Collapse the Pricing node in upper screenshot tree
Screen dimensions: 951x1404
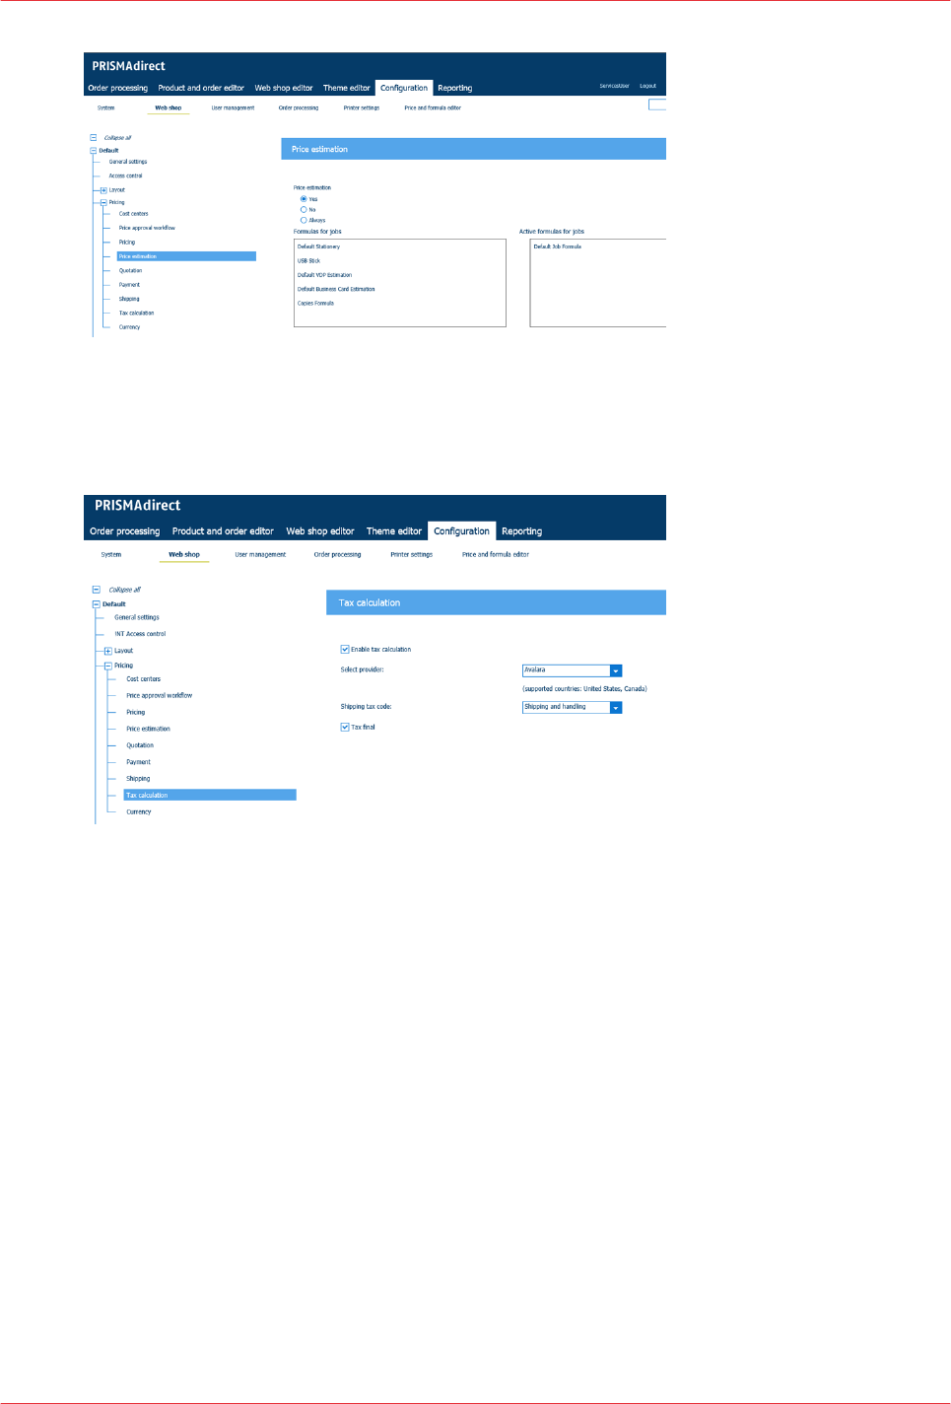point(103,202)
